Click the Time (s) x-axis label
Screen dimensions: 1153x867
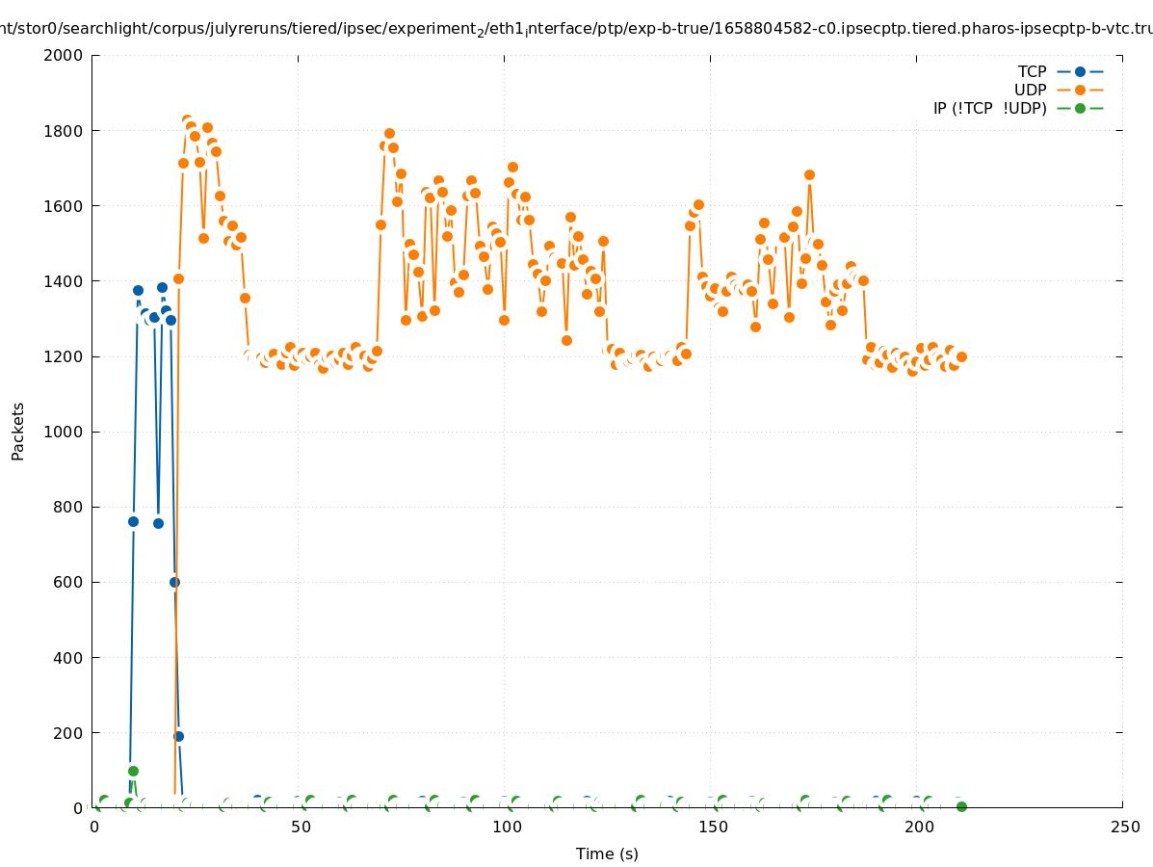607,854
